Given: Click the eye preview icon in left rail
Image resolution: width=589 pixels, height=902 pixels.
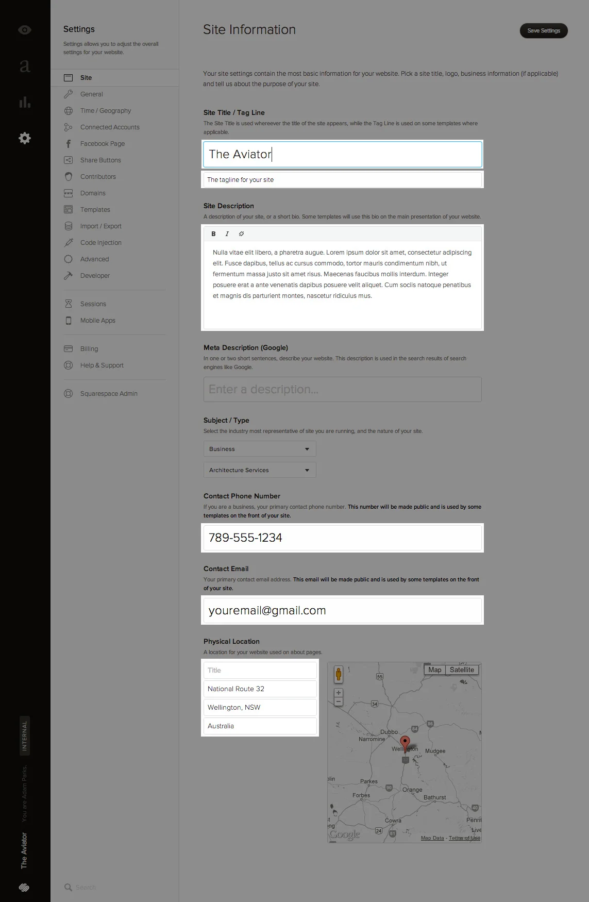Looking at the screenshot, I should (x=24, y=30).
